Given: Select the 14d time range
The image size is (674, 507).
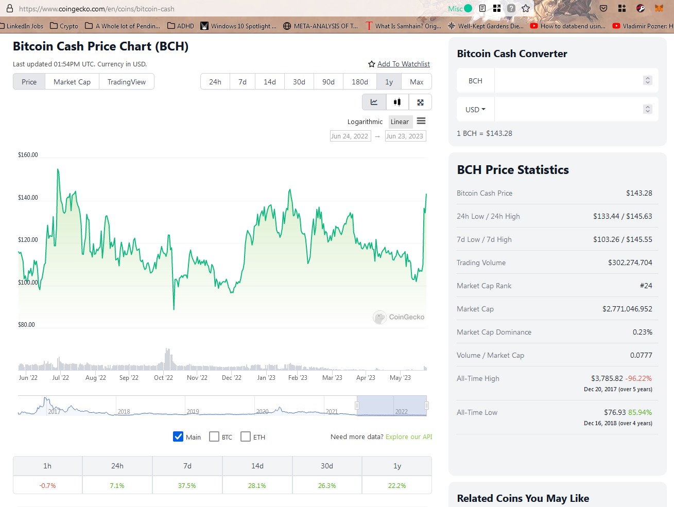Looking at the screenshot, I should coord(270,82).
